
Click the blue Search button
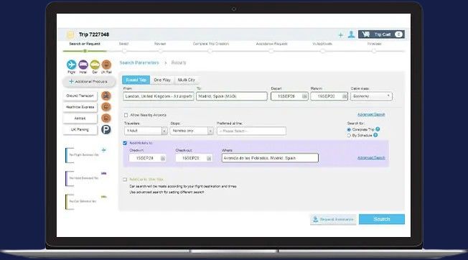tap(382, 219)
